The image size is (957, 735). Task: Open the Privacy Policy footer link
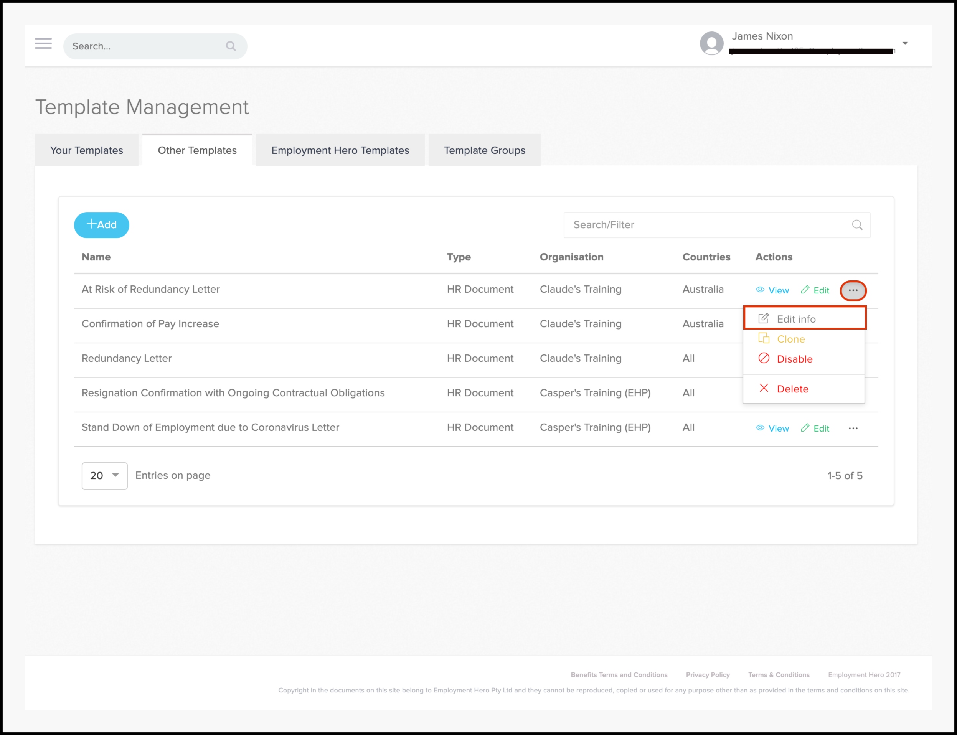[708, 675]
